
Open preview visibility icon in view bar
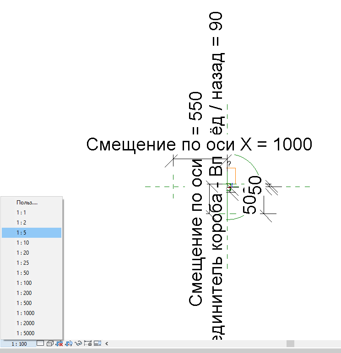(97, 343)
